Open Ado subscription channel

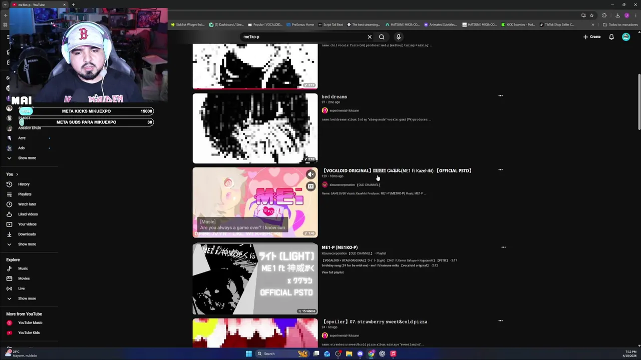[21, 148]
